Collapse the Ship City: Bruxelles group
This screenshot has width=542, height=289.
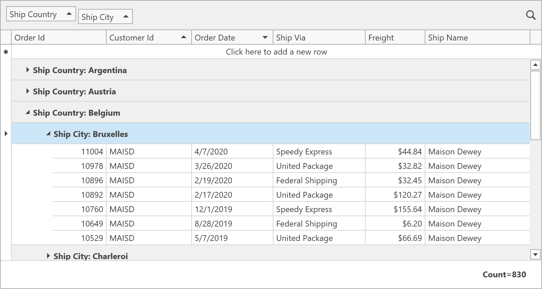pos(48,134)
